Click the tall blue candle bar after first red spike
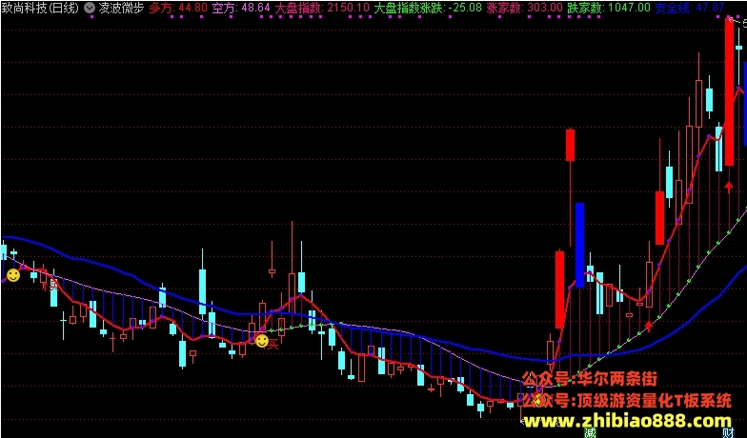Screen dimensions: 747x438 tap(579, 245)
